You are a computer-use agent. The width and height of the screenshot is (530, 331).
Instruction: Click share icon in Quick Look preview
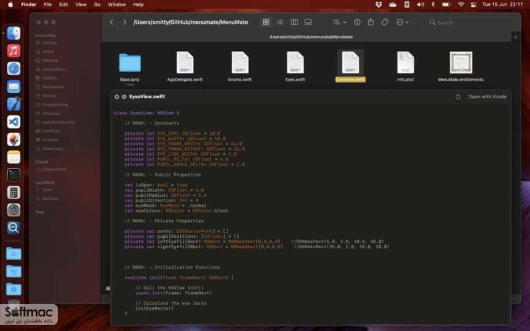(x=458, y=97)
